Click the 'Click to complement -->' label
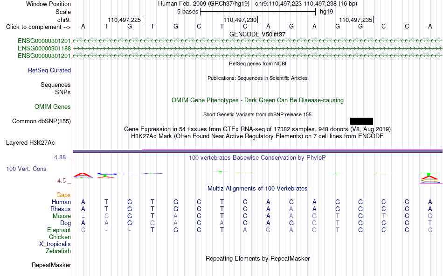Viewport: 443px width, 276px height. [x=38, y=27]
